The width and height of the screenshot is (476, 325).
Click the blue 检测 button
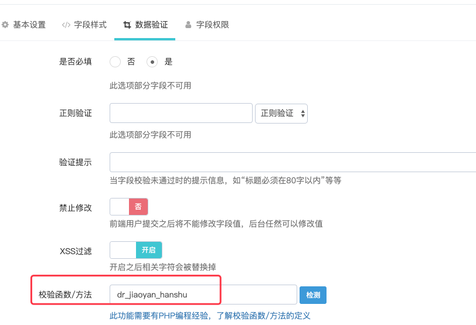point(313,295)
